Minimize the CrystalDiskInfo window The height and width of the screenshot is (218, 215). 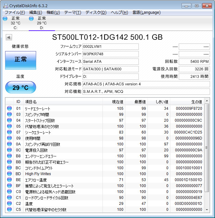(x=186, y=6)
